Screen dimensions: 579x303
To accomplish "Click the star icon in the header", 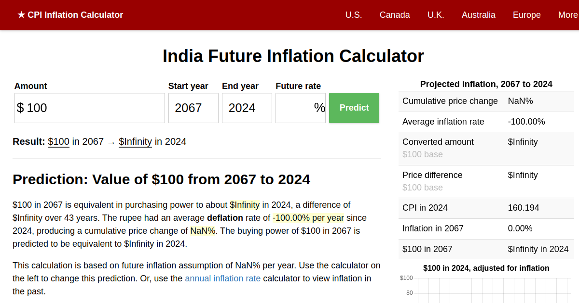I will pos(20,15).
